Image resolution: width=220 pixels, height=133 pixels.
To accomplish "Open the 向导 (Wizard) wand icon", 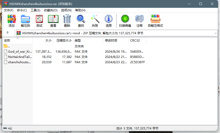I will [x=95, y=19].
